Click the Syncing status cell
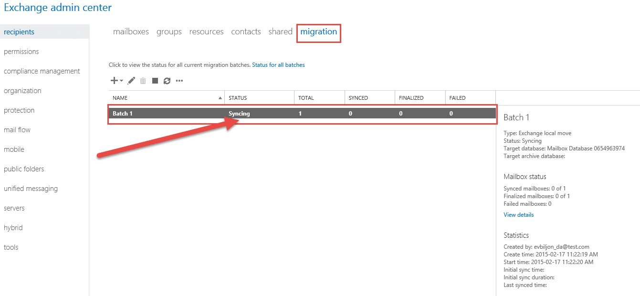The image size is (640, 296). (x=239, y=114)
